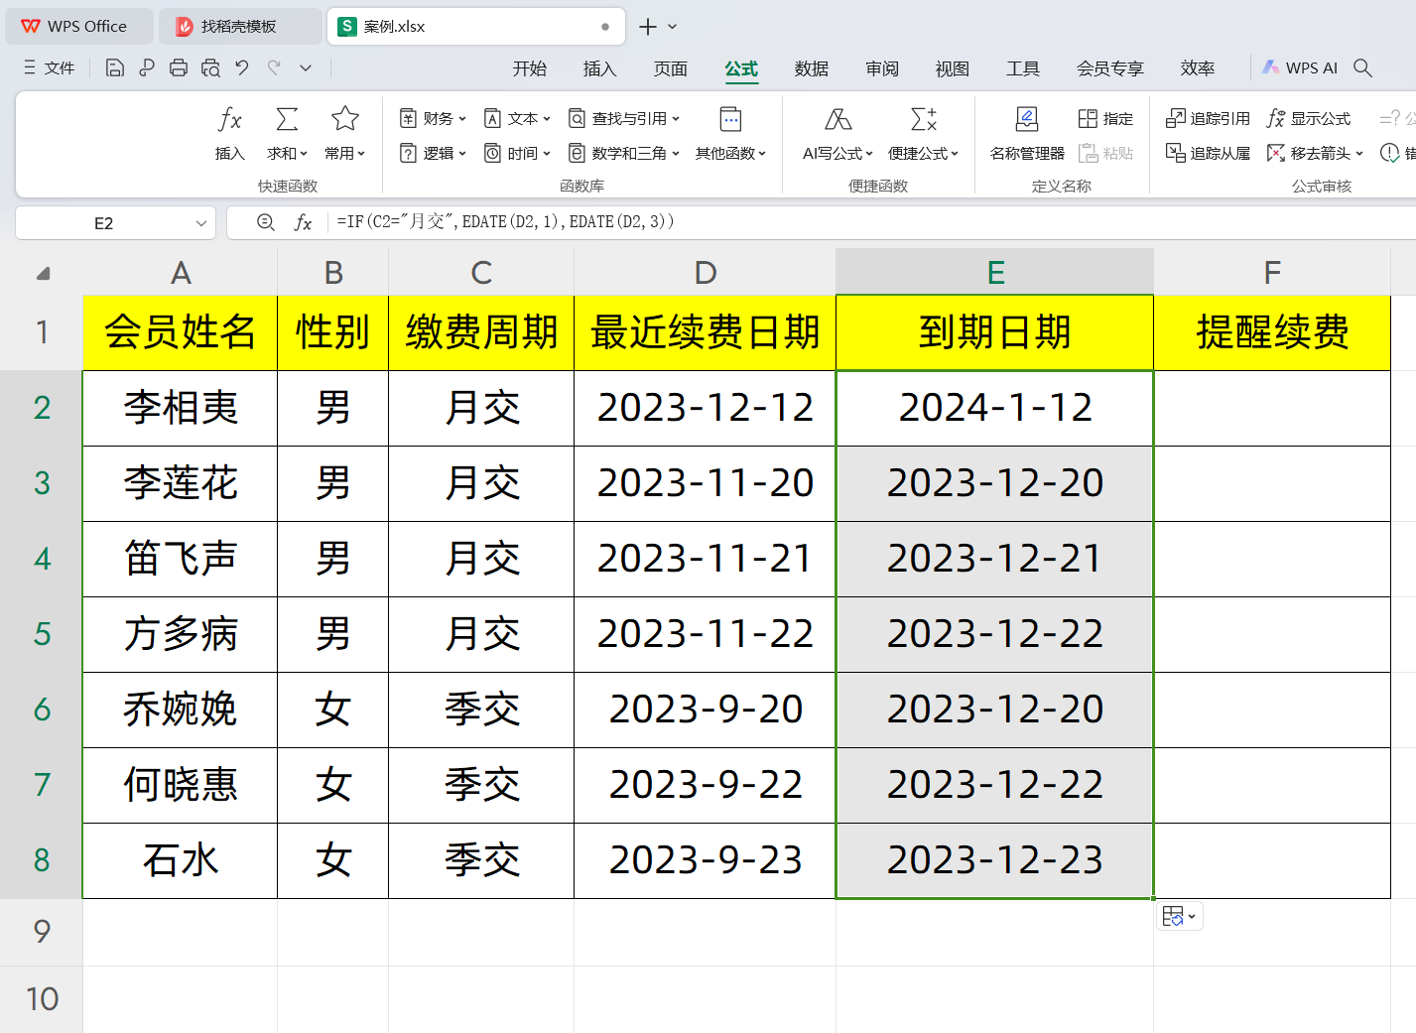The image size is (1416, 1033).
Task: Click the zoom magnifier icon in formula bar
Action: click(x=266, y=222)
